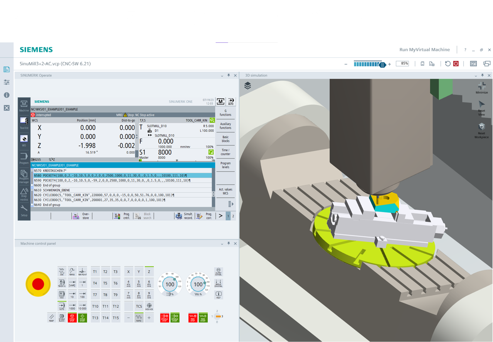Screen dimensions: 493x342
Task: Click the Prog. corr. softkey
Action: (204, 216)
